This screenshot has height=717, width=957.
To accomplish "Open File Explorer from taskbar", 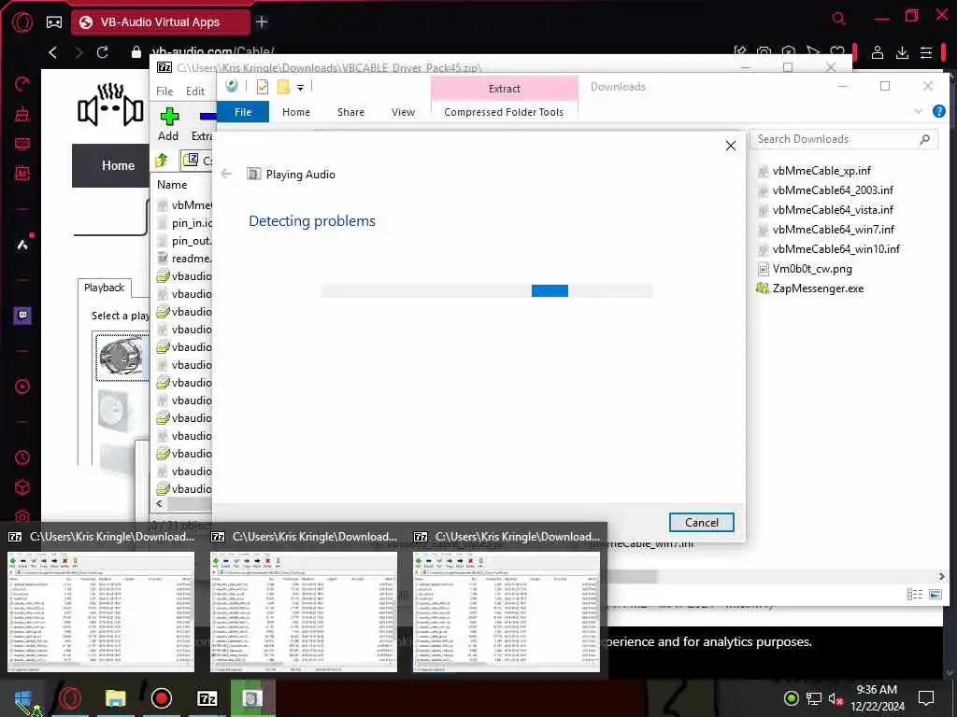I will (115, 698).
